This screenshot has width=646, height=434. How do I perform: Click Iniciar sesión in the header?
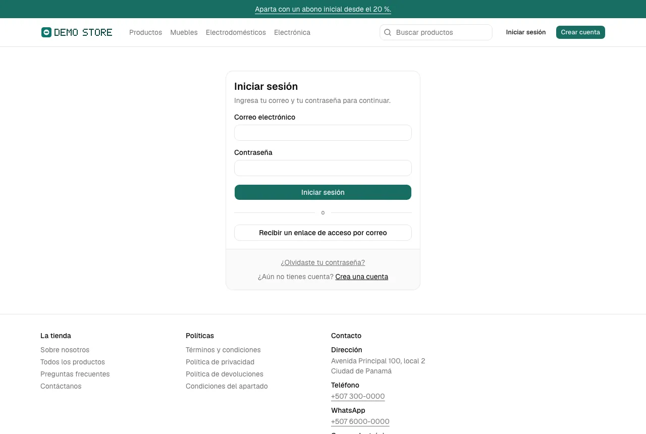(x=526, y=32)
